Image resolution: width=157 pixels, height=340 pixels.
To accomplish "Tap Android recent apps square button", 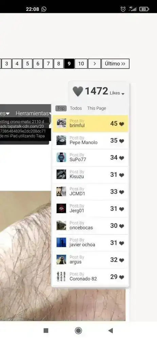I will point(46,330).
